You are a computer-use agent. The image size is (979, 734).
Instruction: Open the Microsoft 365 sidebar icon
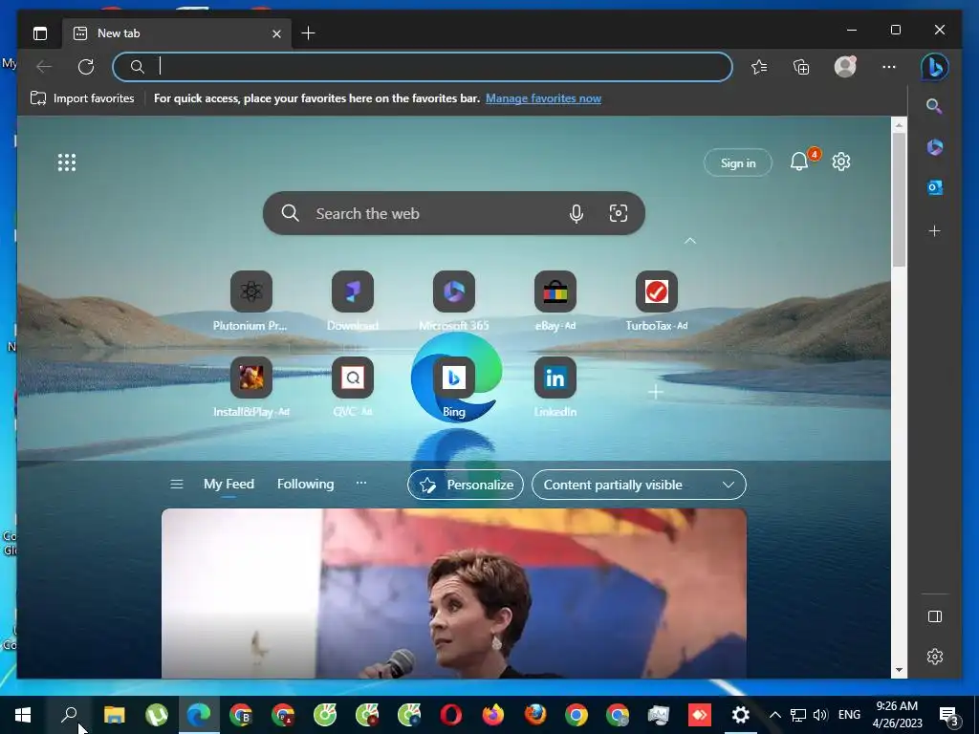point(934,146)
